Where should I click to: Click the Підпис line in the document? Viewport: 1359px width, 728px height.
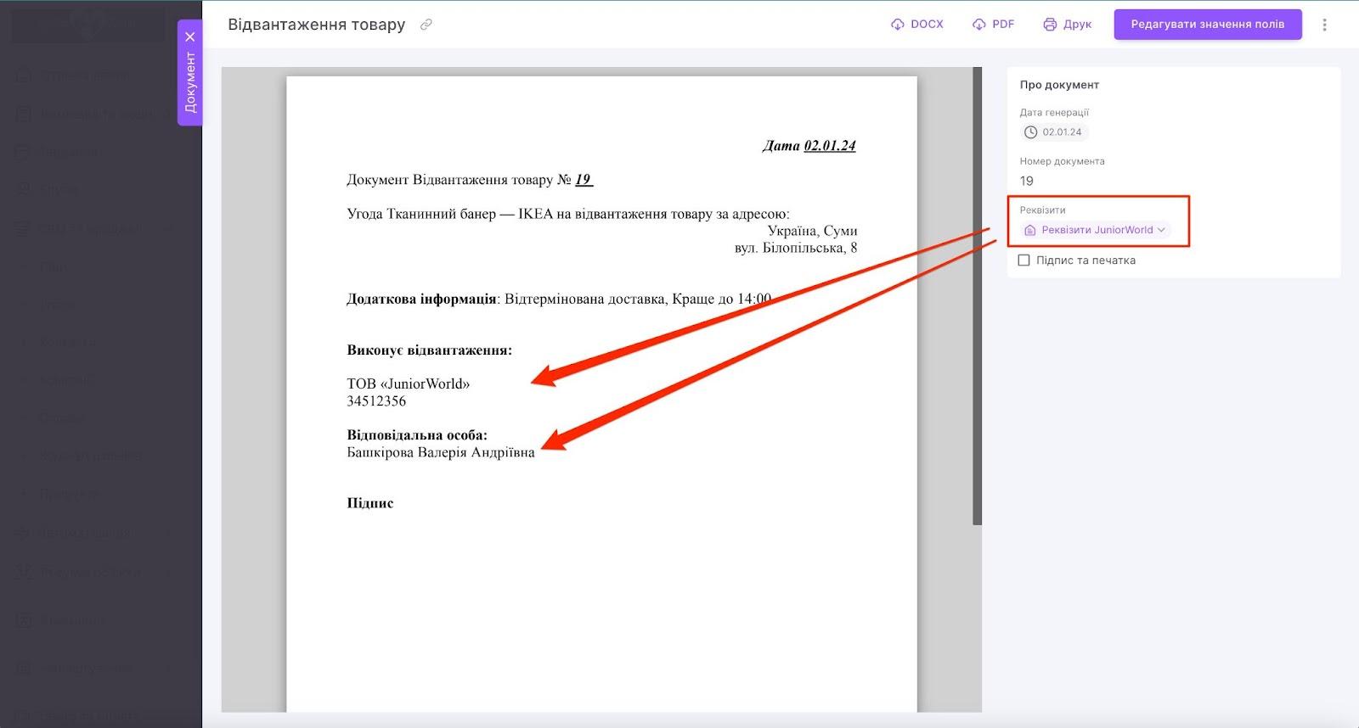(370, 503)
